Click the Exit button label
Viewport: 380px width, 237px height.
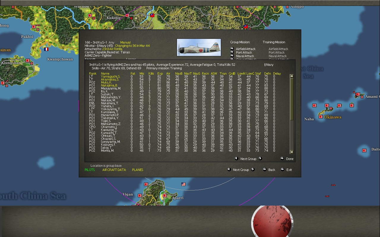coord(289,170)
